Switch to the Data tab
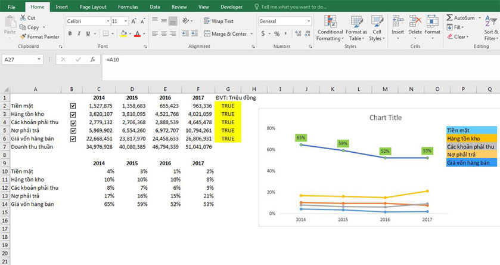 [155, 7]
